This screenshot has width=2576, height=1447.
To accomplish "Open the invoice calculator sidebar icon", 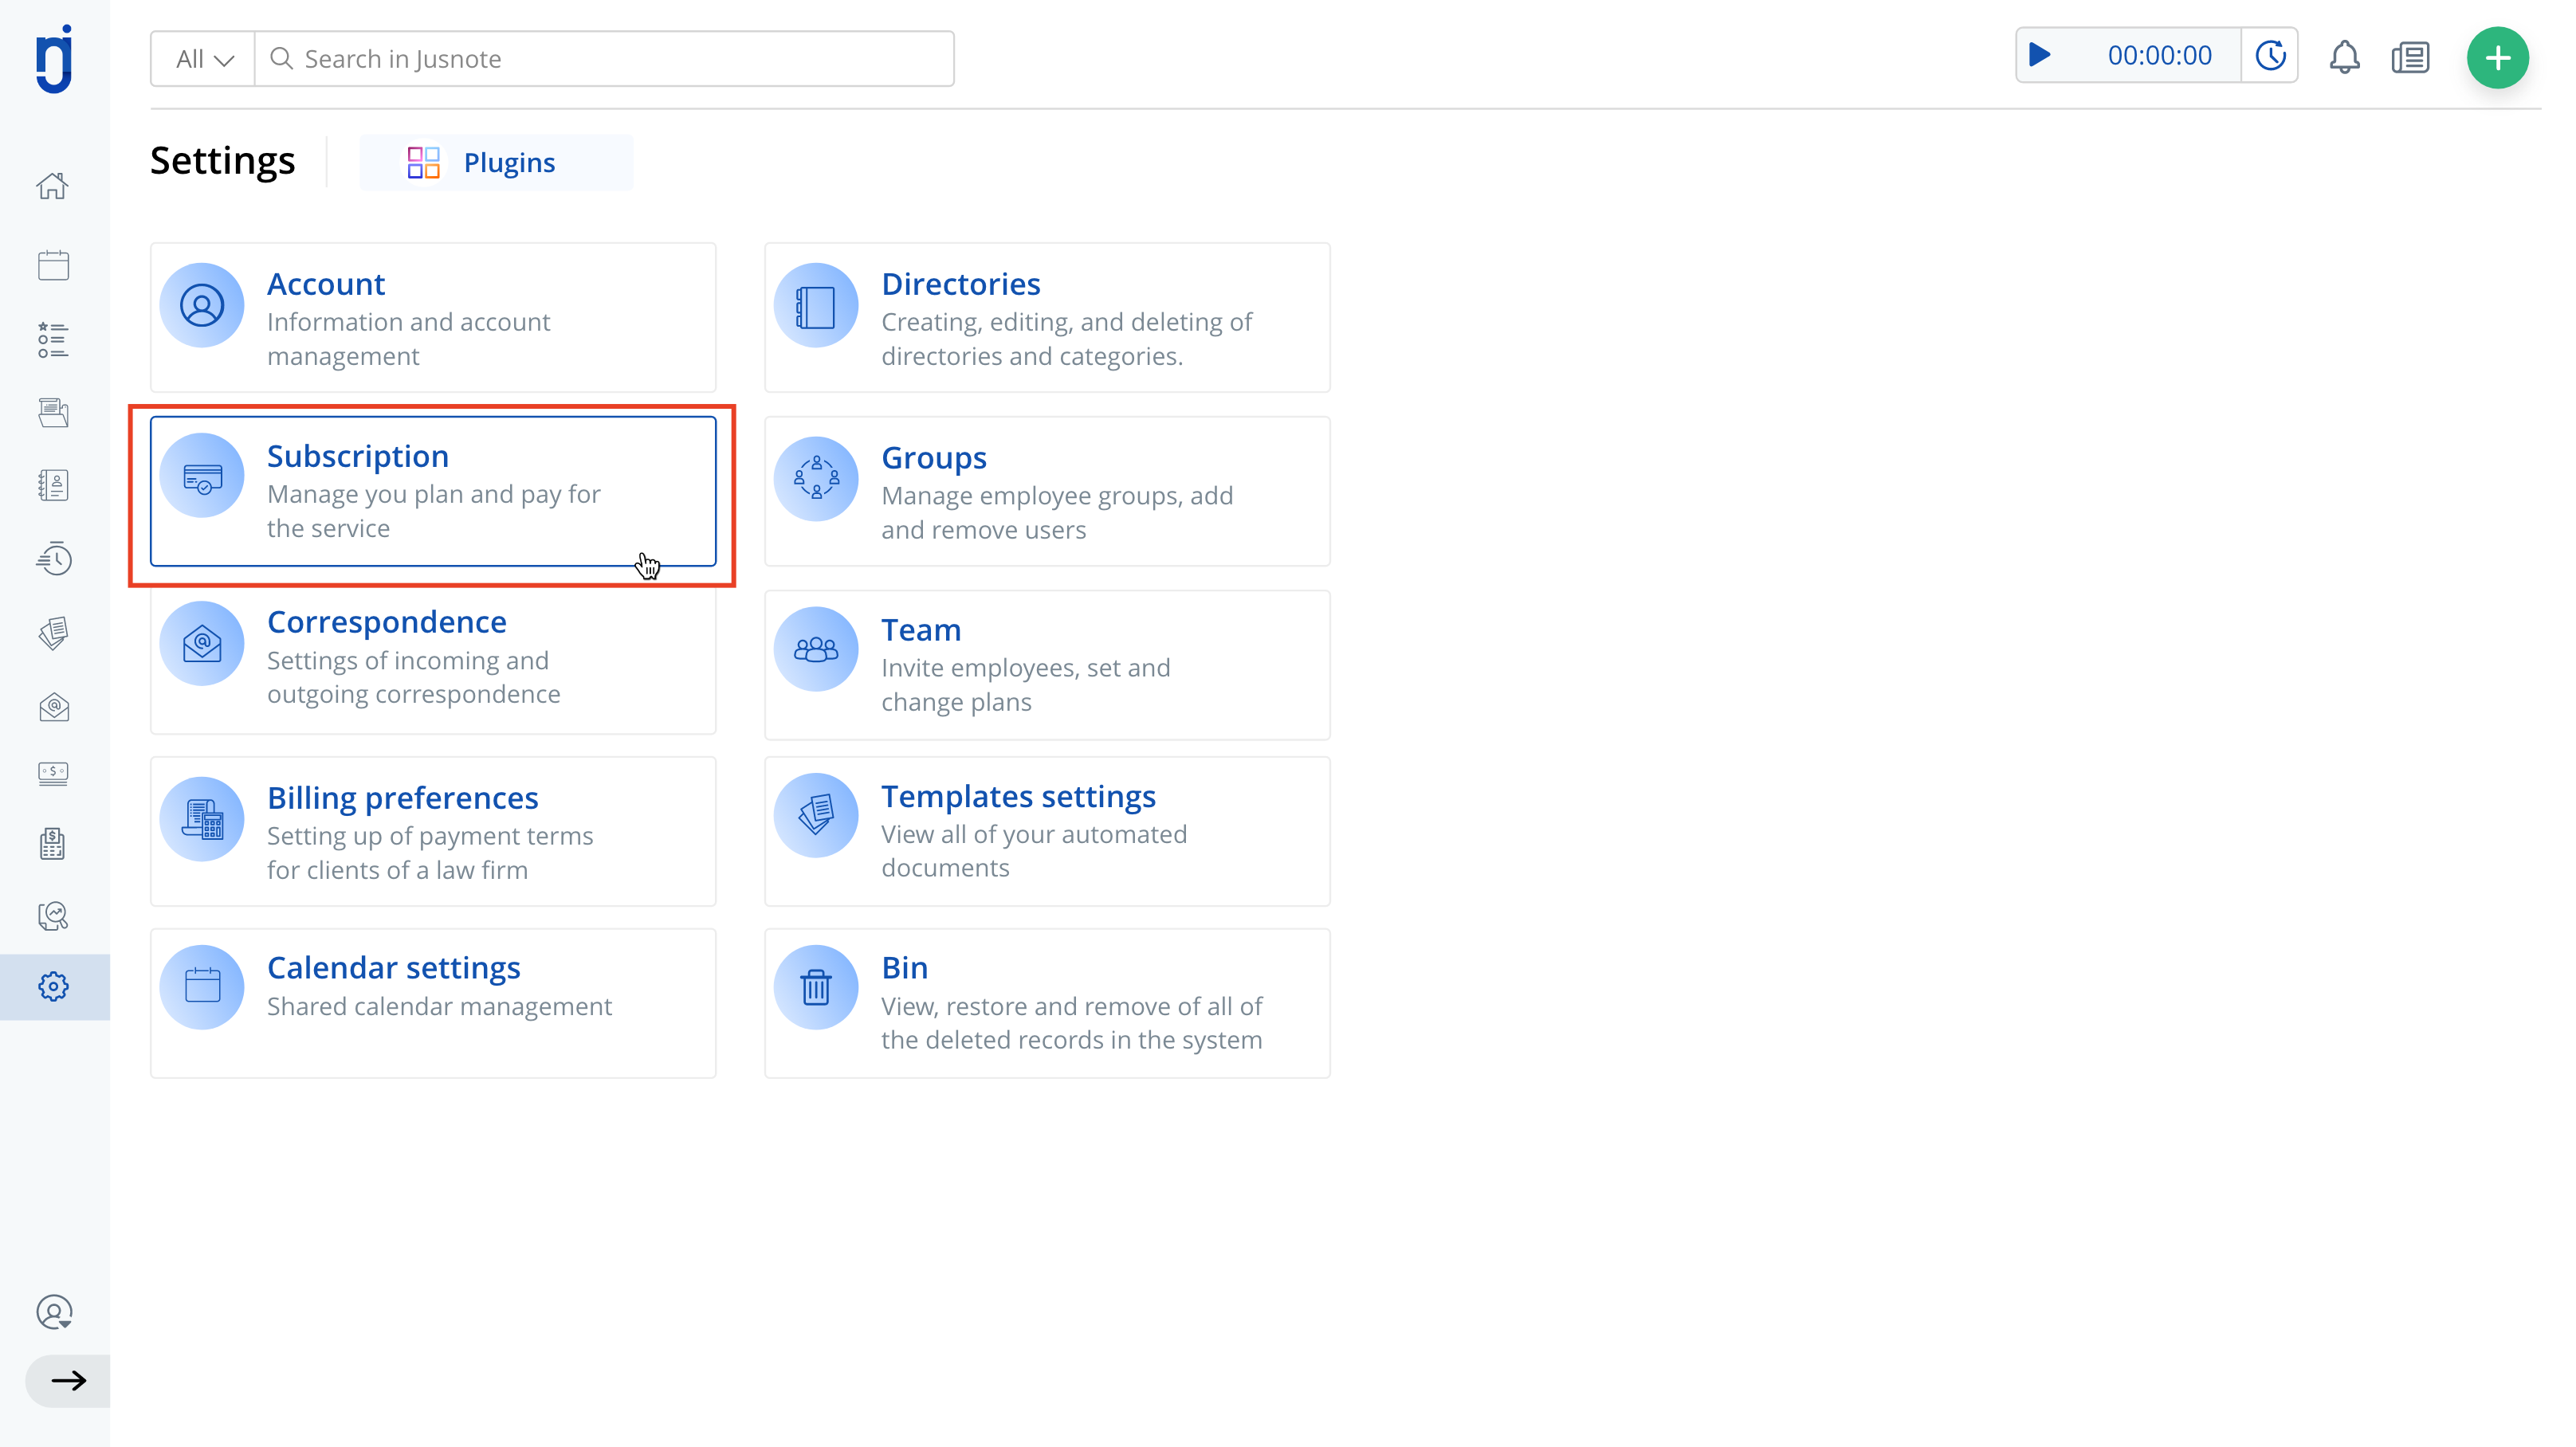I will pos(53,844).
